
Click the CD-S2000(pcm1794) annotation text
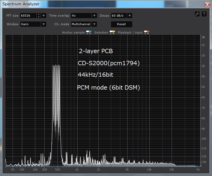[x=109, y=63]
